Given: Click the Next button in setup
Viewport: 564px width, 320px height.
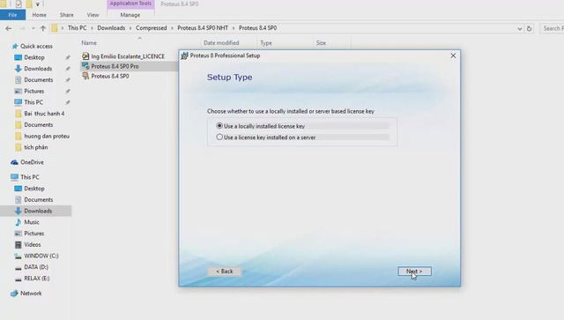Looking at the screenshot, I should [x=414, y=271].
